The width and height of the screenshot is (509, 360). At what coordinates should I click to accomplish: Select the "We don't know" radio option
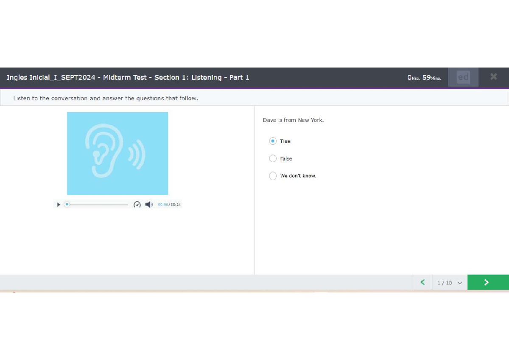pyautogui.click(x=273, y=176)
